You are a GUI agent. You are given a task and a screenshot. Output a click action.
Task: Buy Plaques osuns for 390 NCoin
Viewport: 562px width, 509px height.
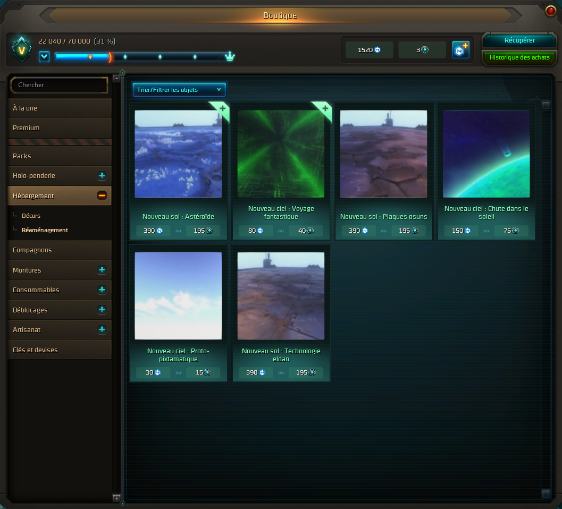358,231
